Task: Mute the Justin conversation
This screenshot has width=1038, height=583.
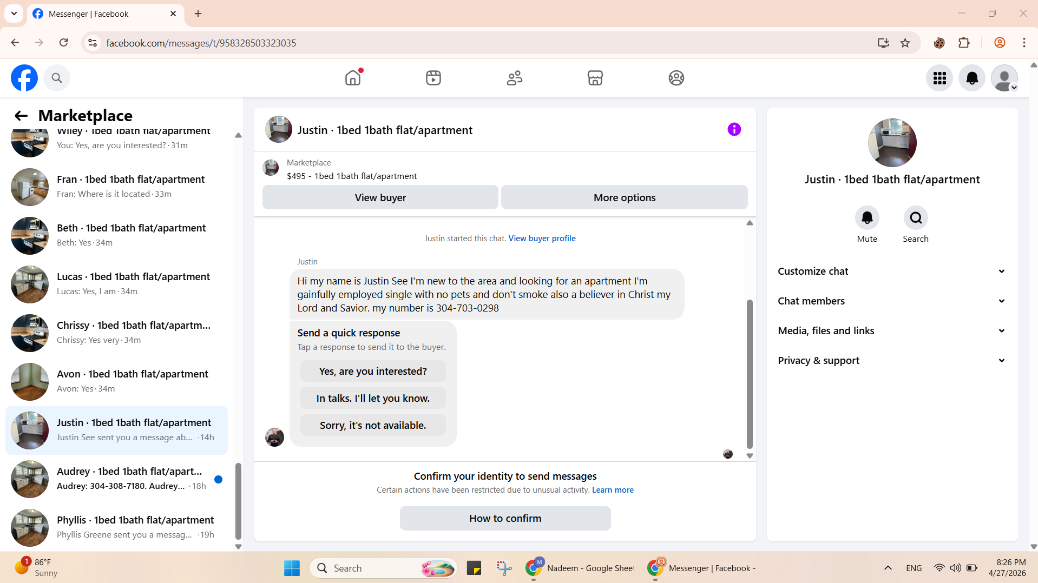Action: (867, 218)
